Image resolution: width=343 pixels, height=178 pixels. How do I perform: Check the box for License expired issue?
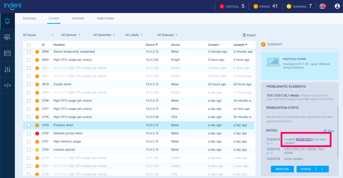[29, 150]
